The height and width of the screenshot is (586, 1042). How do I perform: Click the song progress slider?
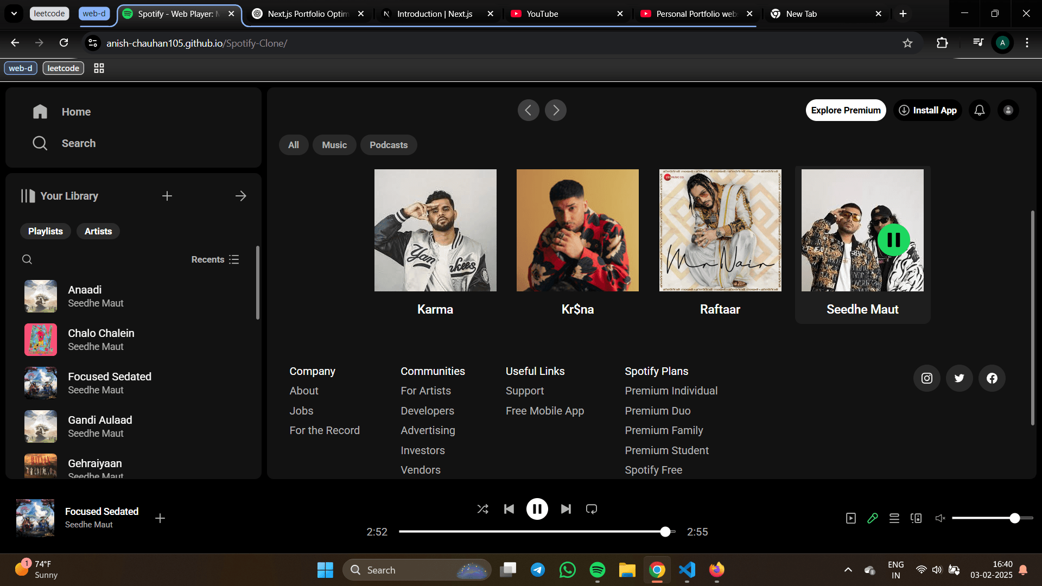[536, 532]
